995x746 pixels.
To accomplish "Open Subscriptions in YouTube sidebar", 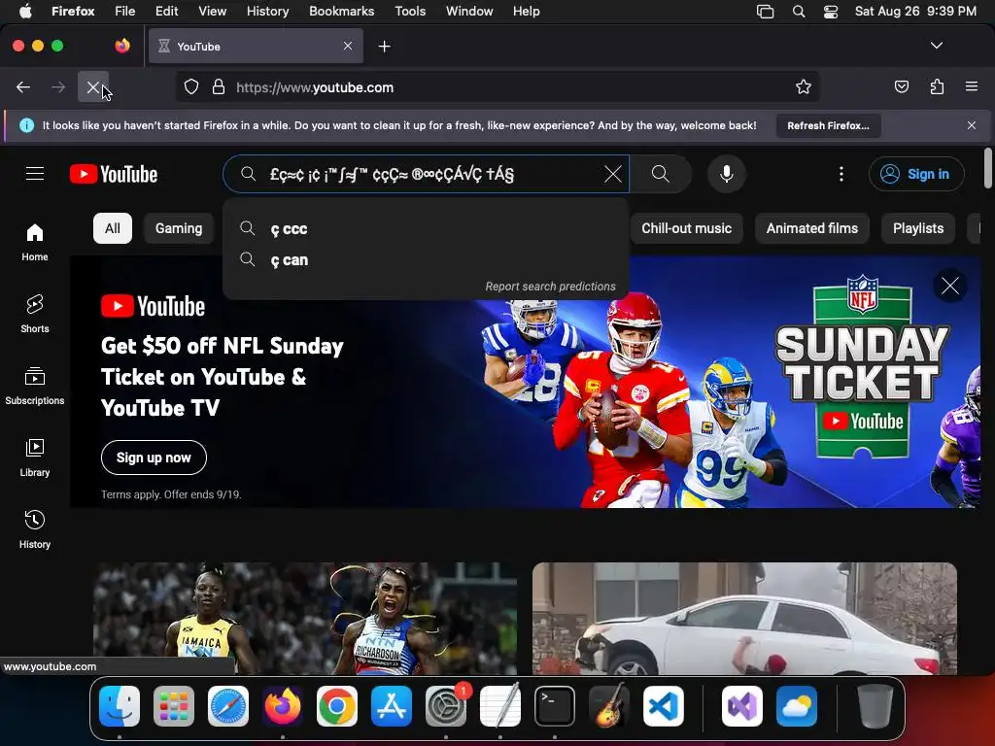I will click(35, 386).
